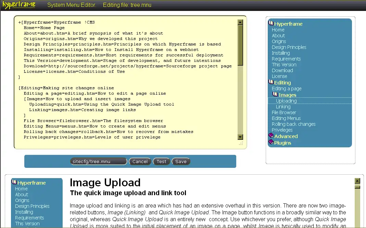Click the editor scrollbar up arrow
Viewport: 366px width, 228px height.
[240, 22]
